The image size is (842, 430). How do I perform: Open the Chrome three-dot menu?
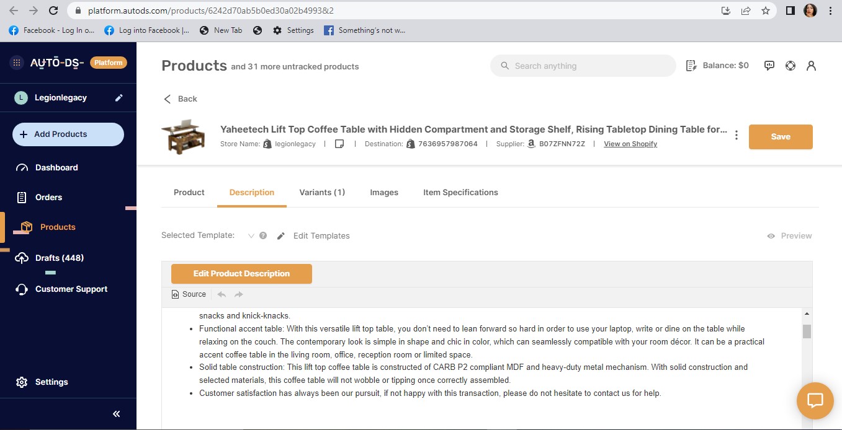(x=830, y=11)
